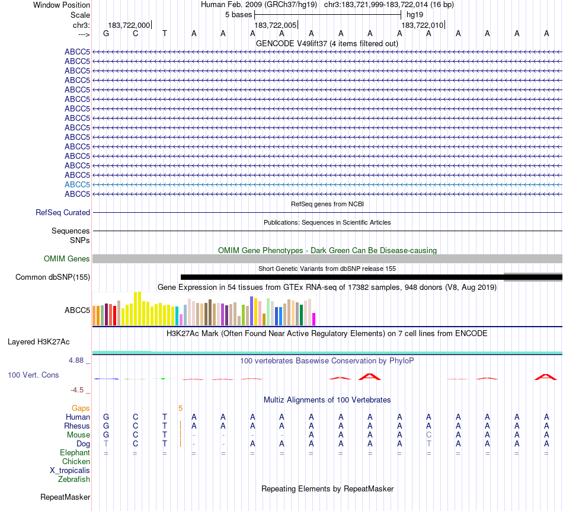Screen dimensions: 563x511
Task: Click the Mouse species label
Action: point(78,435)
